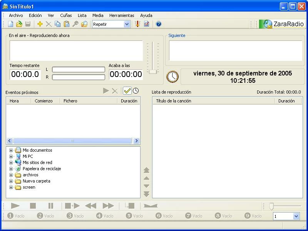Click the calendar checkmark toolbar icon

click(146, 24)
